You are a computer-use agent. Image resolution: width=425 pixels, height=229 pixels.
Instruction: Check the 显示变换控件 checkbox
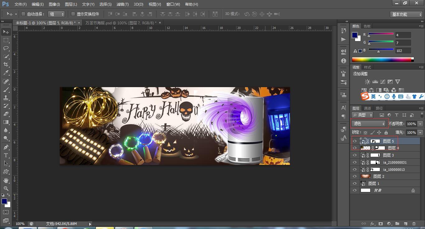(x=73, y=14)
